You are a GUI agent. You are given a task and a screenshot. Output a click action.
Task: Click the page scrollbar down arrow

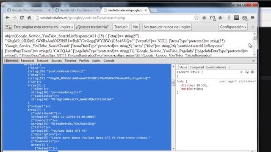pos(254,54)
